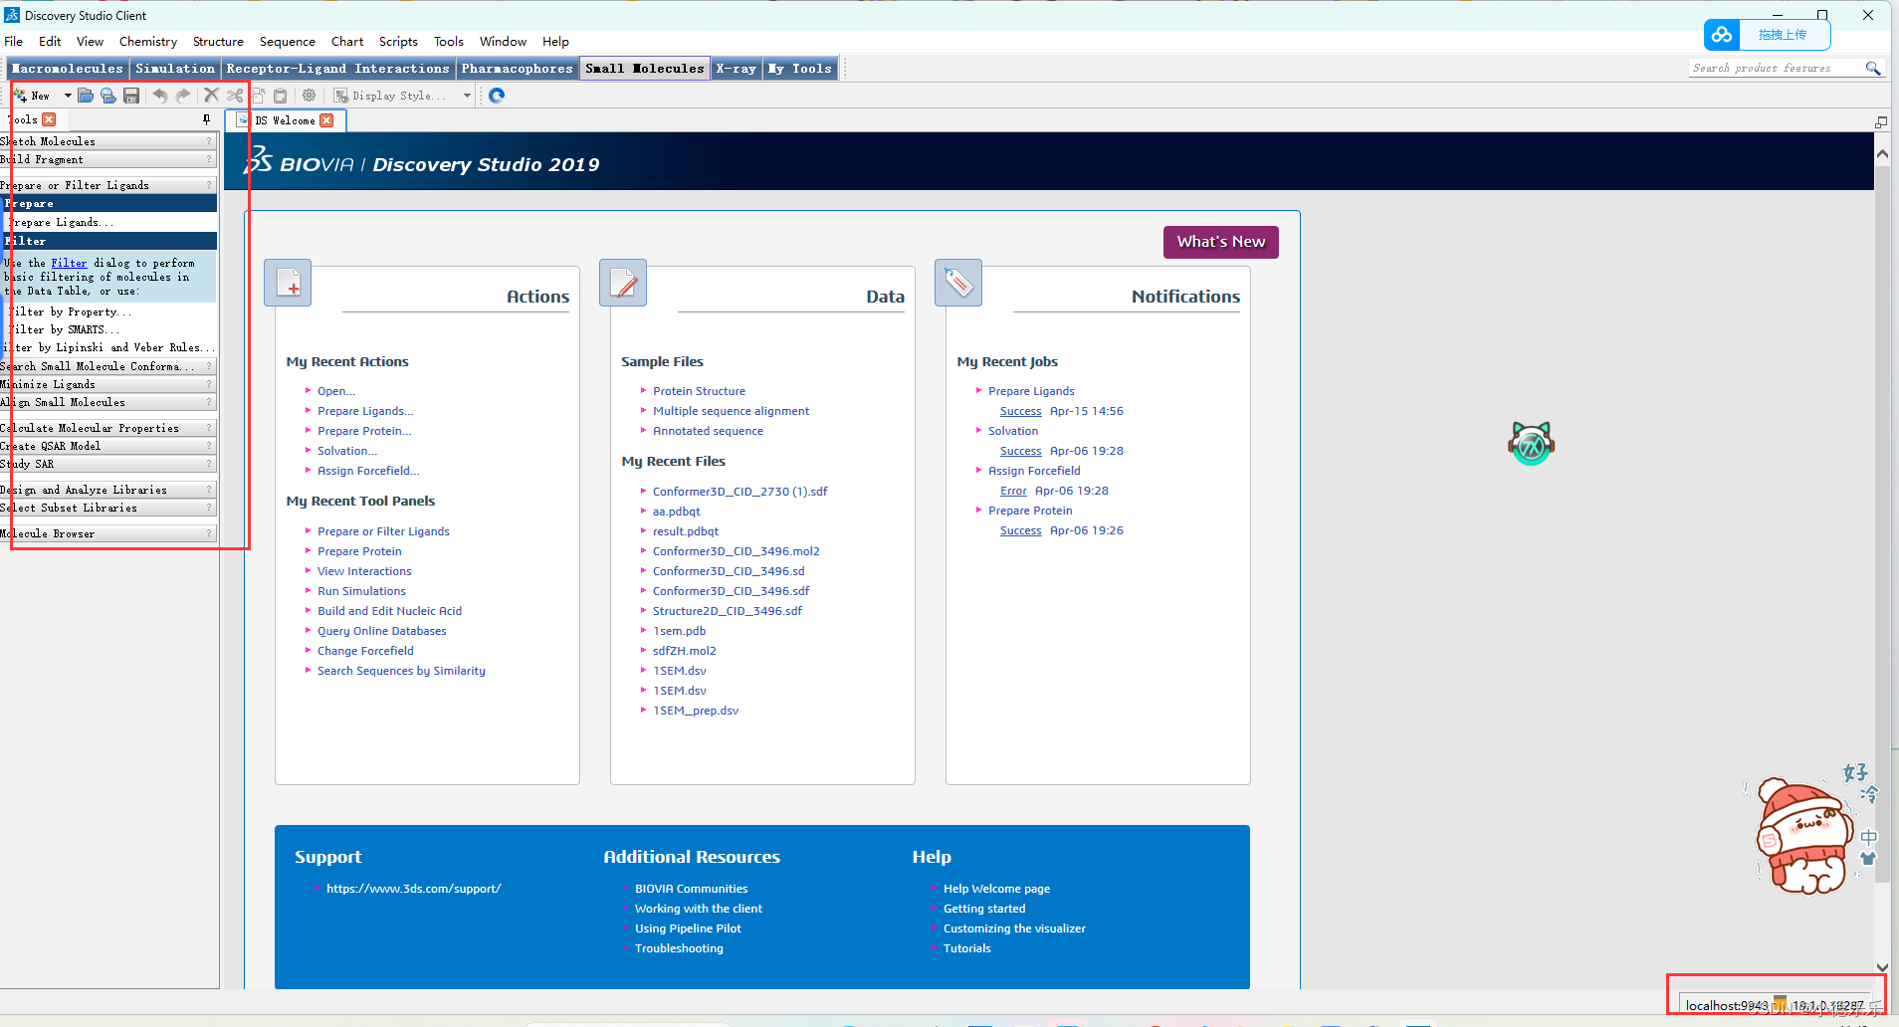
Task: Click the Cut scissors icon
Action: (235, 96)
